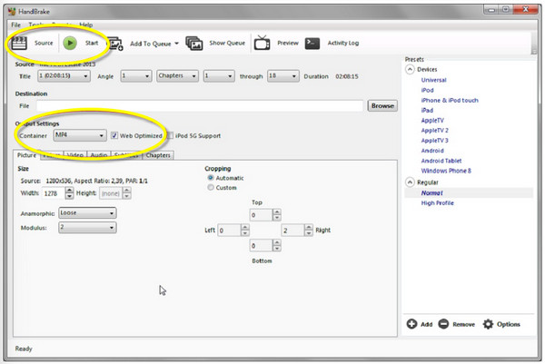Click the Browse button

[x=382, y=105]
